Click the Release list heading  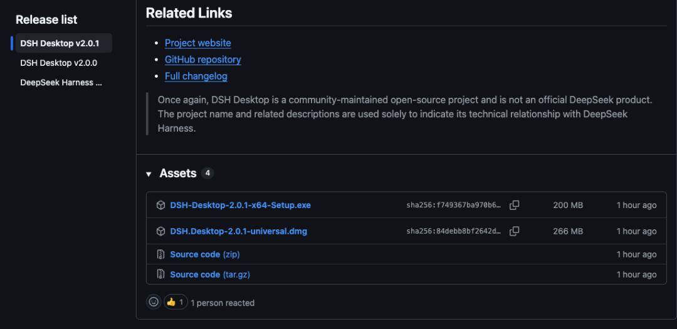[46, 19]
